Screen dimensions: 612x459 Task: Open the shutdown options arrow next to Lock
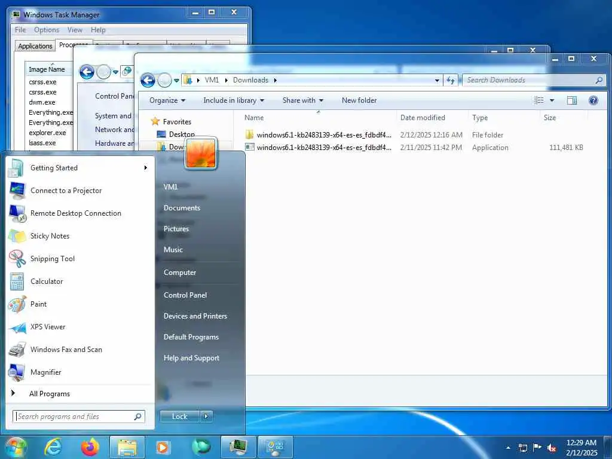point(206,417)
